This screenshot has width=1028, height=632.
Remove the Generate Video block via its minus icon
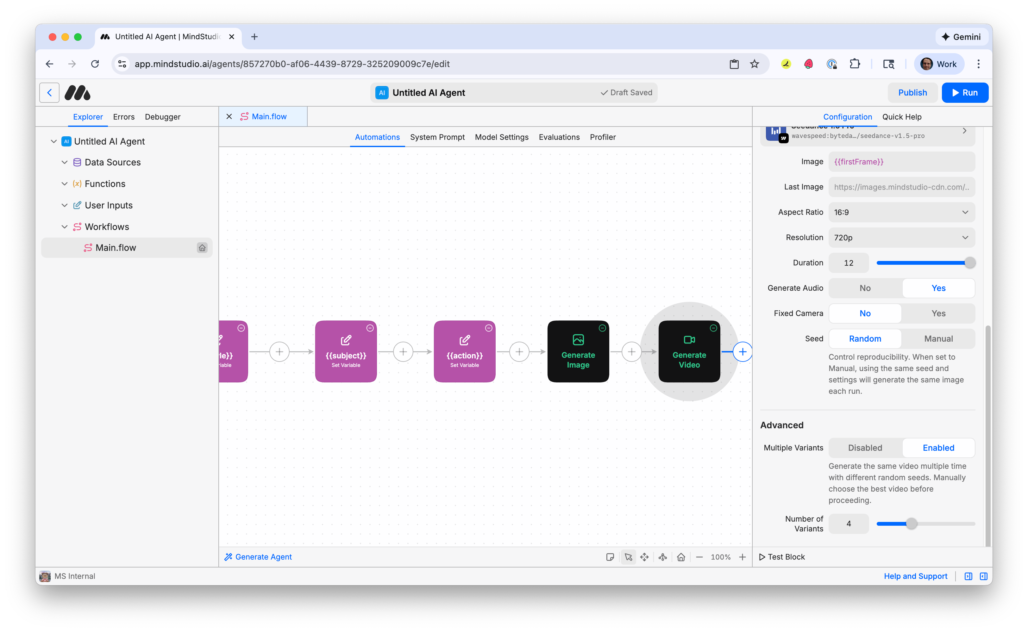[x=713, y=328]
